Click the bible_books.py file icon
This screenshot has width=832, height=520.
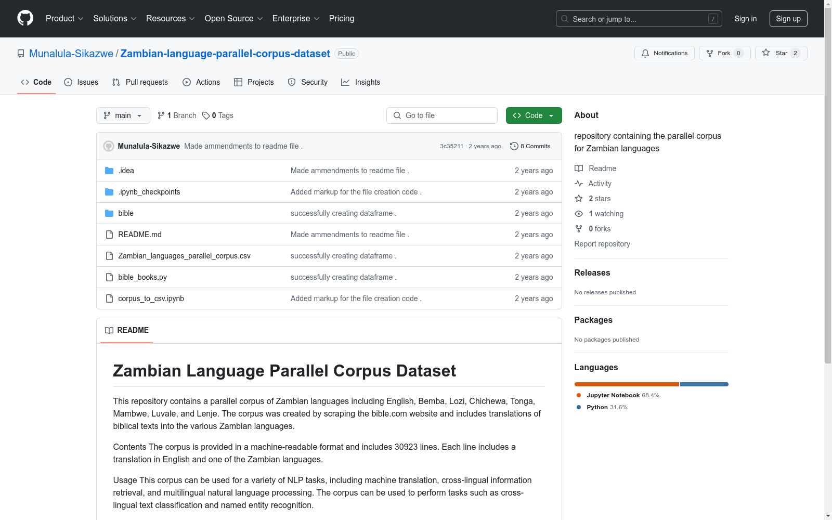(109, 277)
